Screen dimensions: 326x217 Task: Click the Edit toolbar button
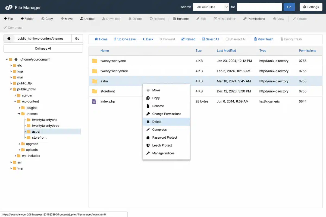click(x=201, y=19)
